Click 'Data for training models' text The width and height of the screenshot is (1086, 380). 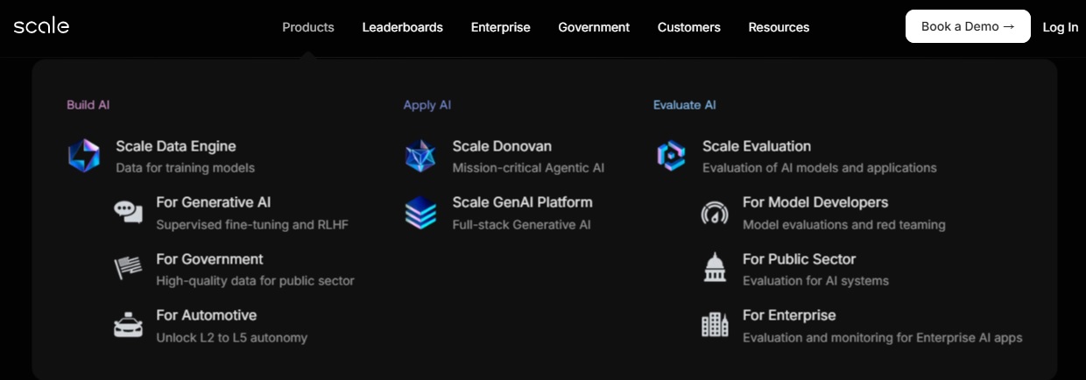[186, 167]
